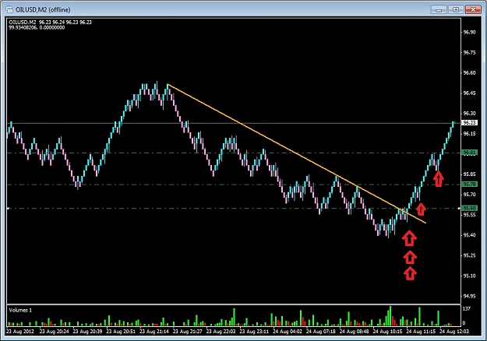Click the 'Volumes 1' indicator label

pos(20,310)
